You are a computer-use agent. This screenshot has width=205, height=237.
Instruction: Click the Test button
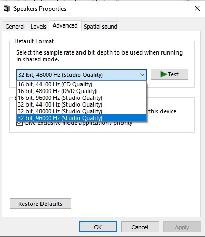pyautogui.click(x=169, y=74)
